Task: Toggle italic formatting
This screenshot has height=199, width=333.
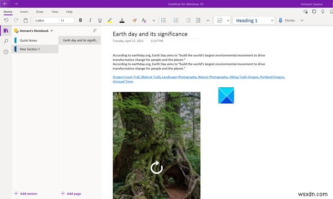Action: pos(90,20)
